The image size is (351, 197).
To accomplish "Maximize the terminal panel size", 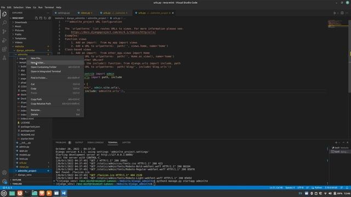I will coord(343,142).
